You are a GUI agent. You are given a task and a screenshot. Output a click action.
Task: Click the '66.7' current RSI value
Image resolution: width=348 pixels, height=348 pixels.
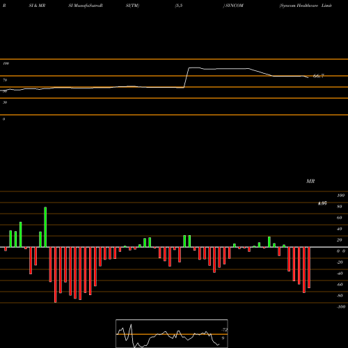coord(318,76)
